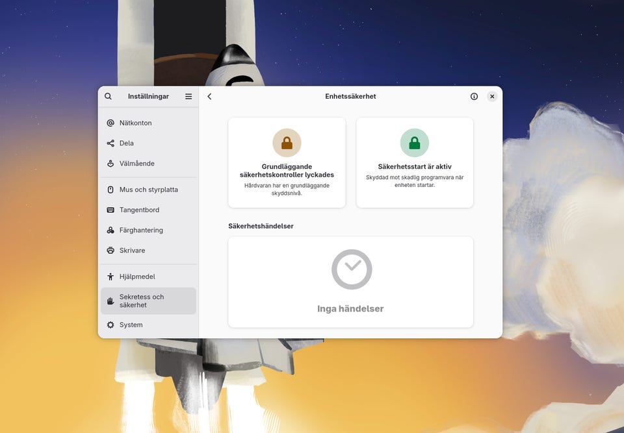Click the hand icon for Sekretess och säkerhet
This screenshot has width=624, height=433.
click(110, 301)
